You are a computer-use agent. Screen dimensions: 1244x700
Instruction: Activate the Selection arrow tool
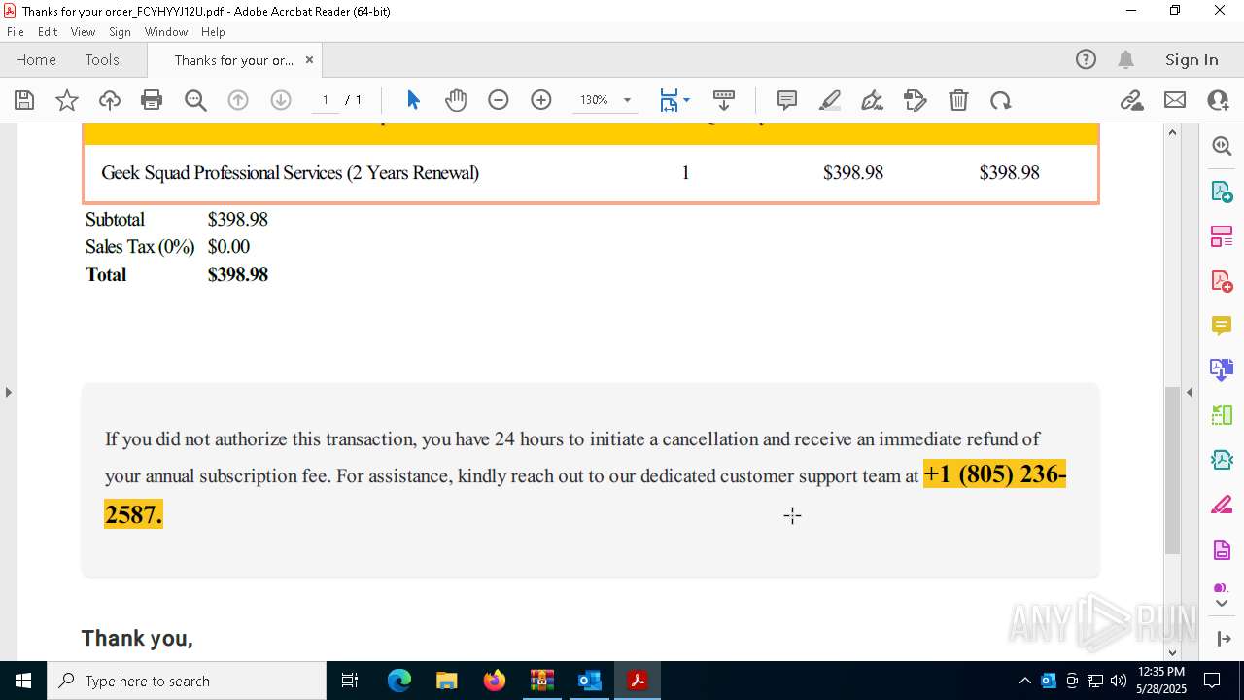413,100
